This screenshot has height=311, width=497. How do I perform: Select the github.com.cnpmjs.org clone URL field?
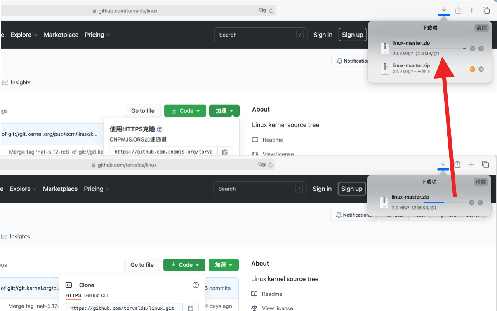tap(164, 152)
